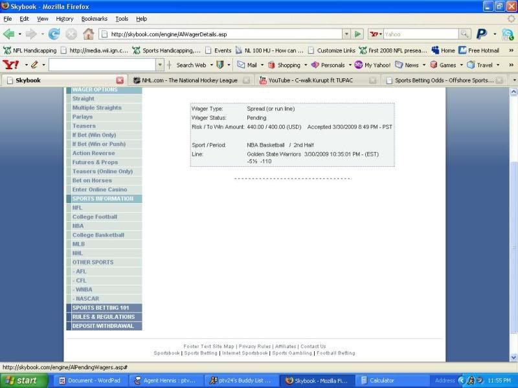
Task: Click the Forward navigation arrow
Action: pyautogui.click(x=31, y=34)
